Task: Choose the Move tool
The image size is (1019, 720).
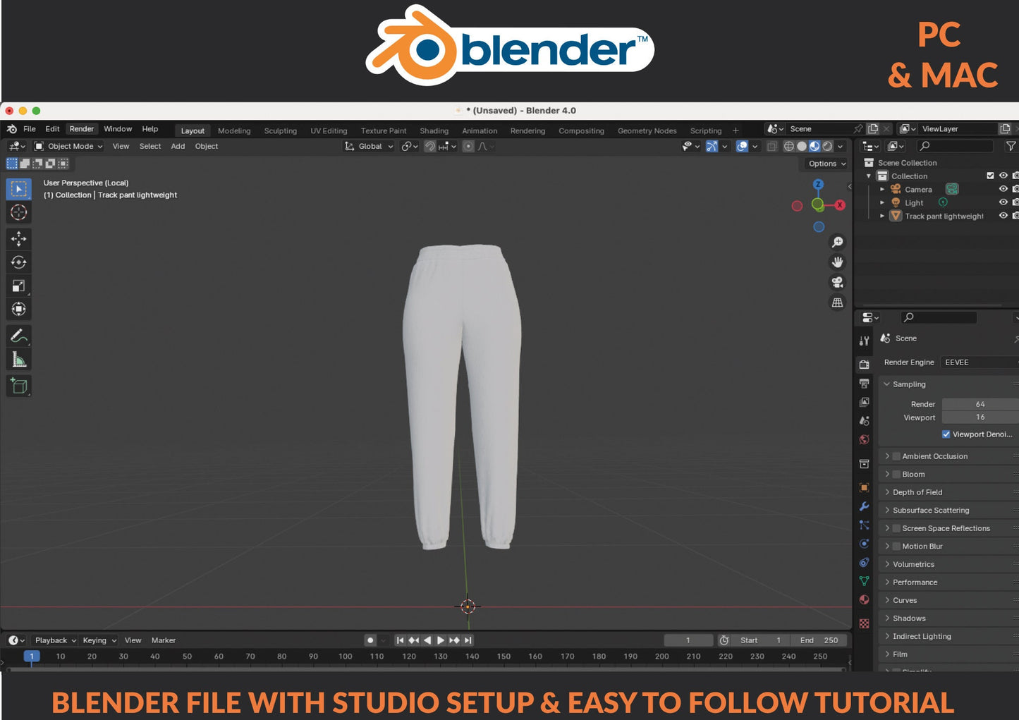Action: pyautogui.click(x=19, y=239)
